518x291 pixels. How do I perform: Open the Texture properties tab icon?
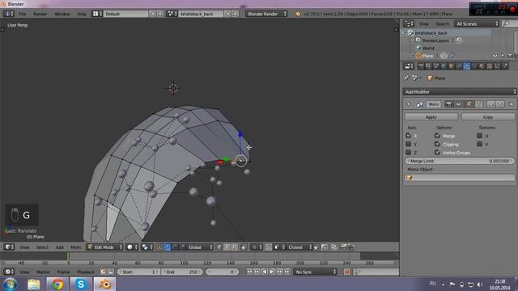(490, 66)
